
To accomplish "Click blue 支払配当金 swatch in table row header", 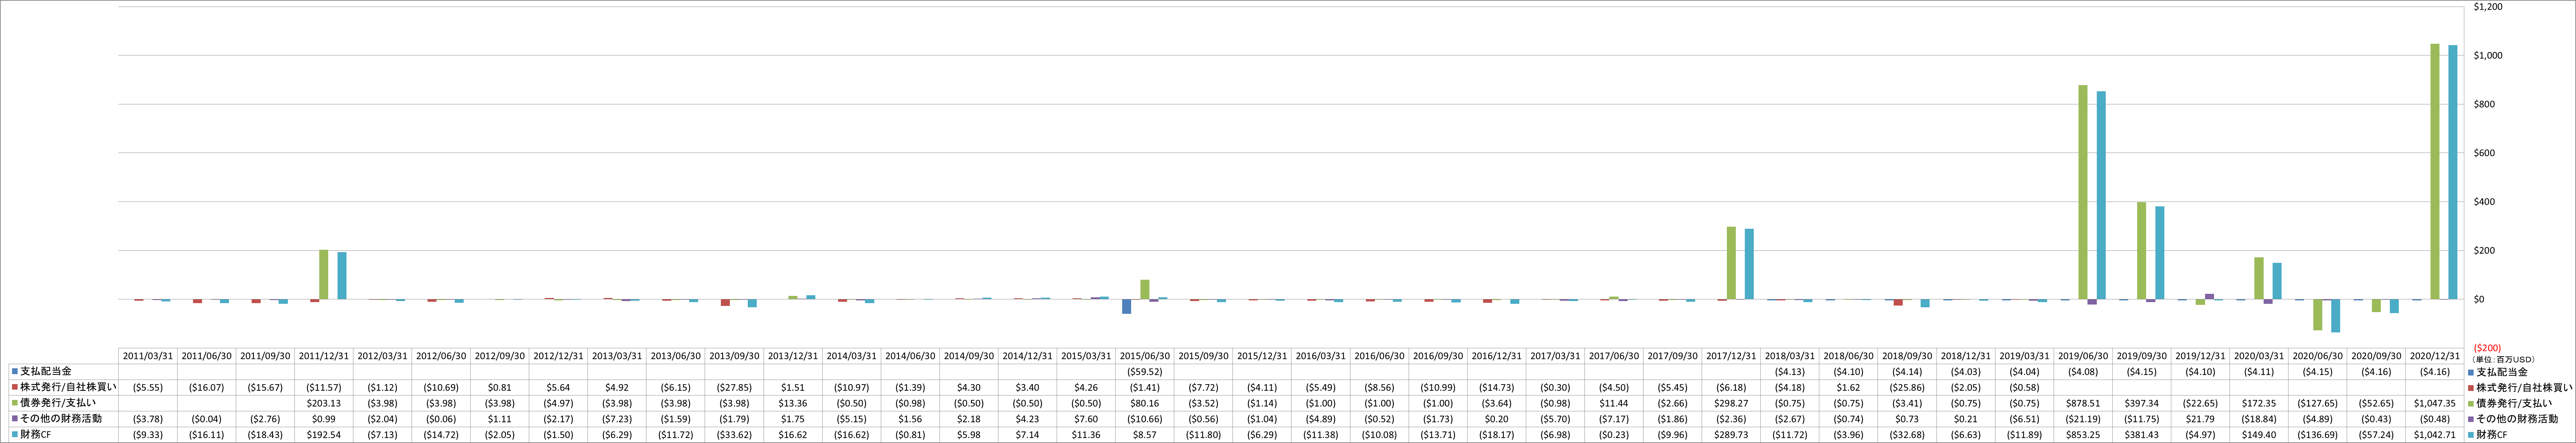I will click(x=15, y=371).
